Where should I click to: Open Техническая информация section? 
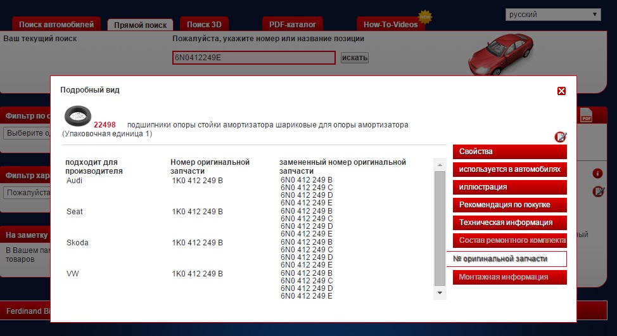[509, 223]
